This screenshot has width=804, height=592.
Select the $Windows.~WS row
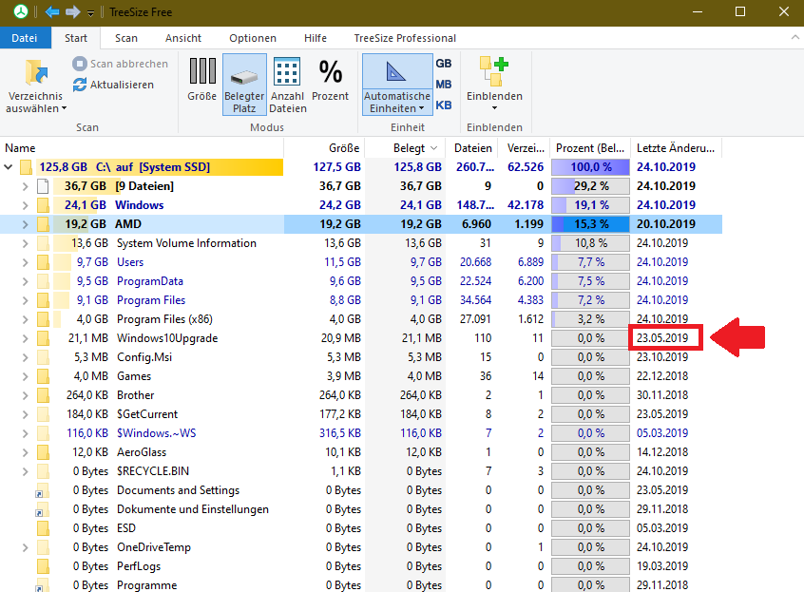coord(361,432)
